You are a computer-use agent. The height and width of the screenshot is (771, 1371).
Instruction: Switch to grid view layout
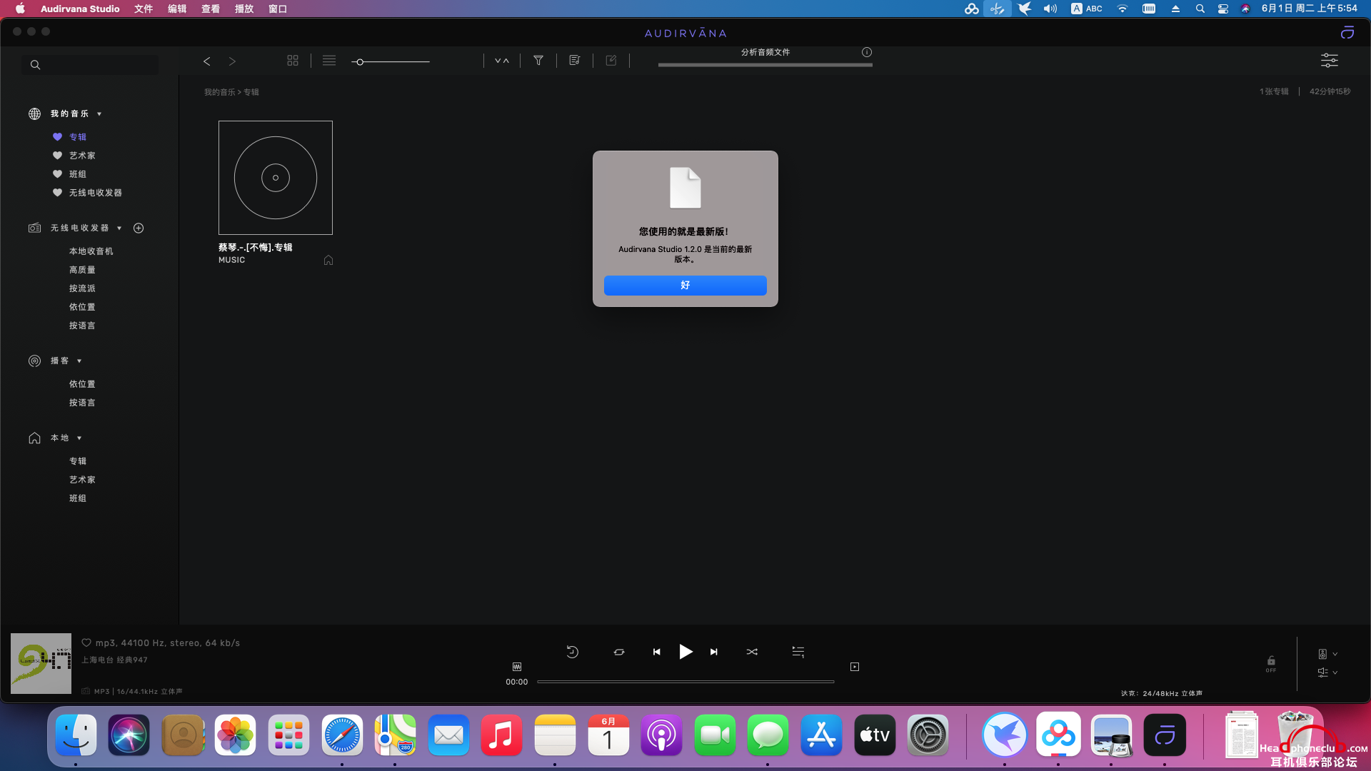(293, 61)
